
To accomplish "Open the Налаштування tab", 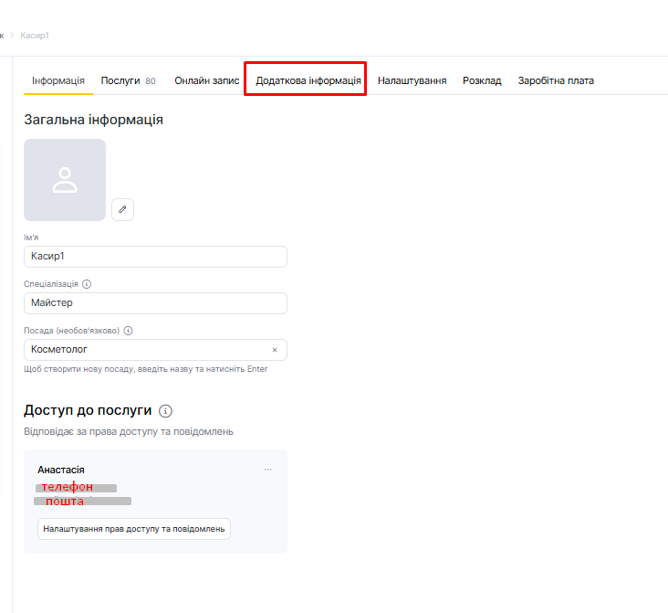I will coord(412,80).
